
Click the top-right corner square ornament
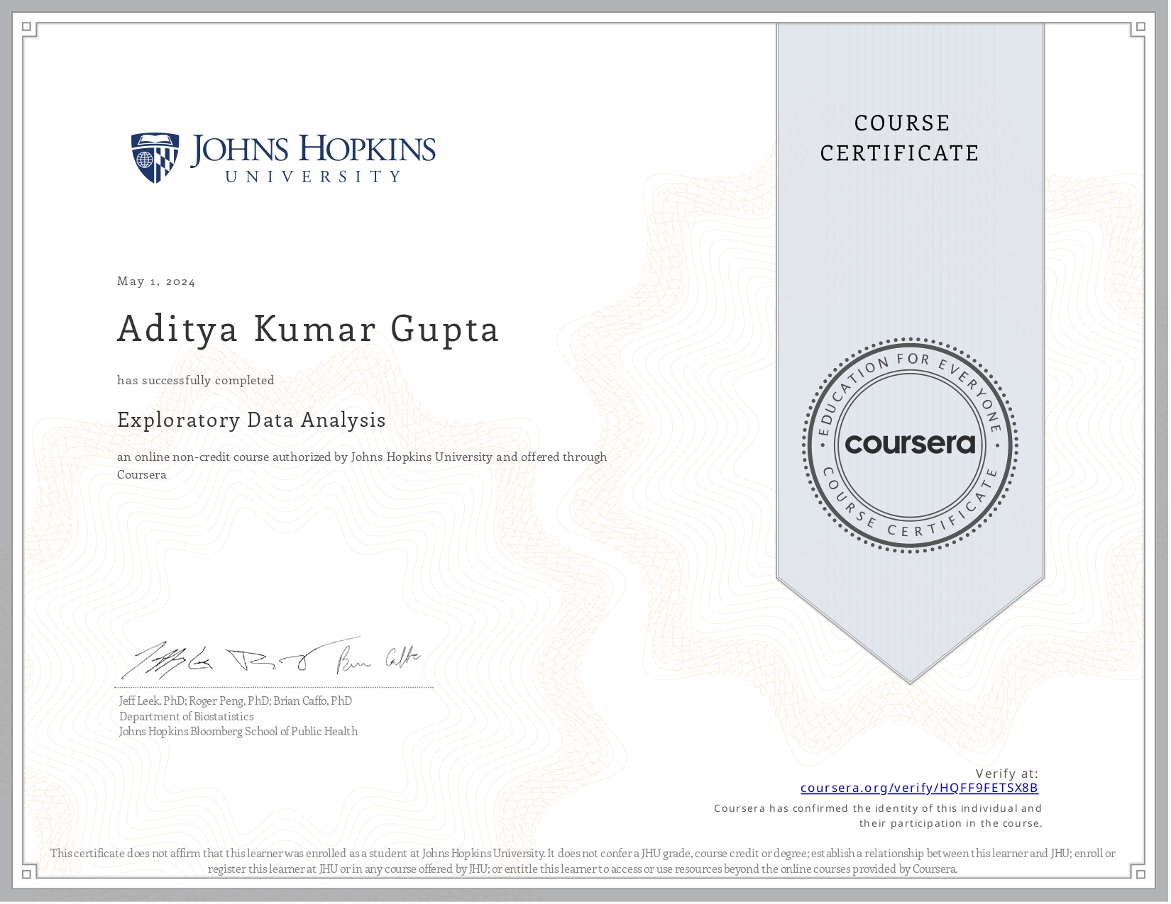click(x=1140, y=28)
